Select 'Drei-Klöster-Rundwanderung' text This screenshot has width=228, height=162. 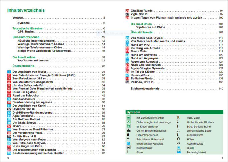[32, 112]
